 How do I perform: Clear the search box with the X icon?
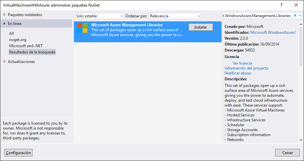pos(295,15)
